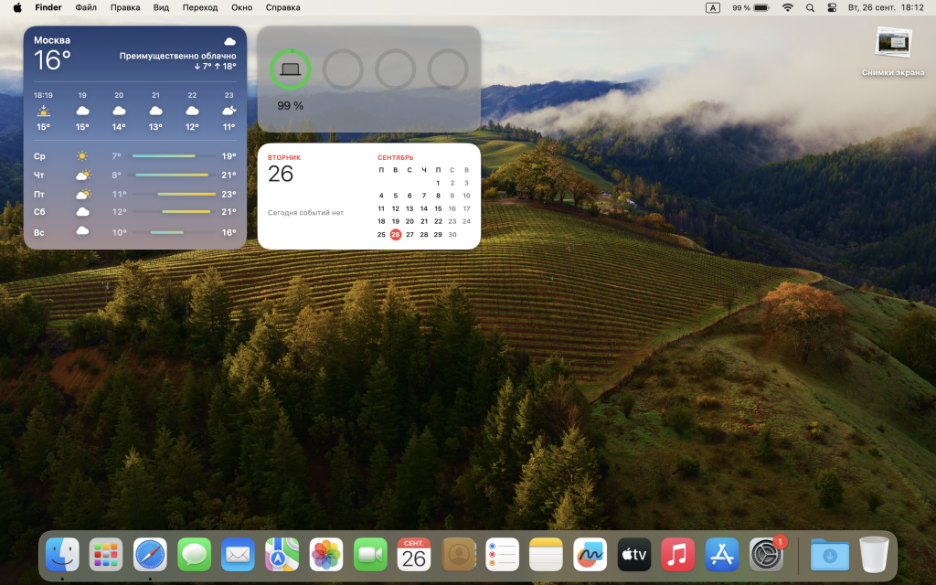Viewport: 936px width, 585px height.
Task: Open Safari from the Dock
Action: pos(150,554)
